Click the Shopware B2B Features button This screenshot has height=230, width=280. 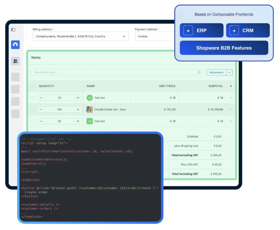(x=224, y=48)
